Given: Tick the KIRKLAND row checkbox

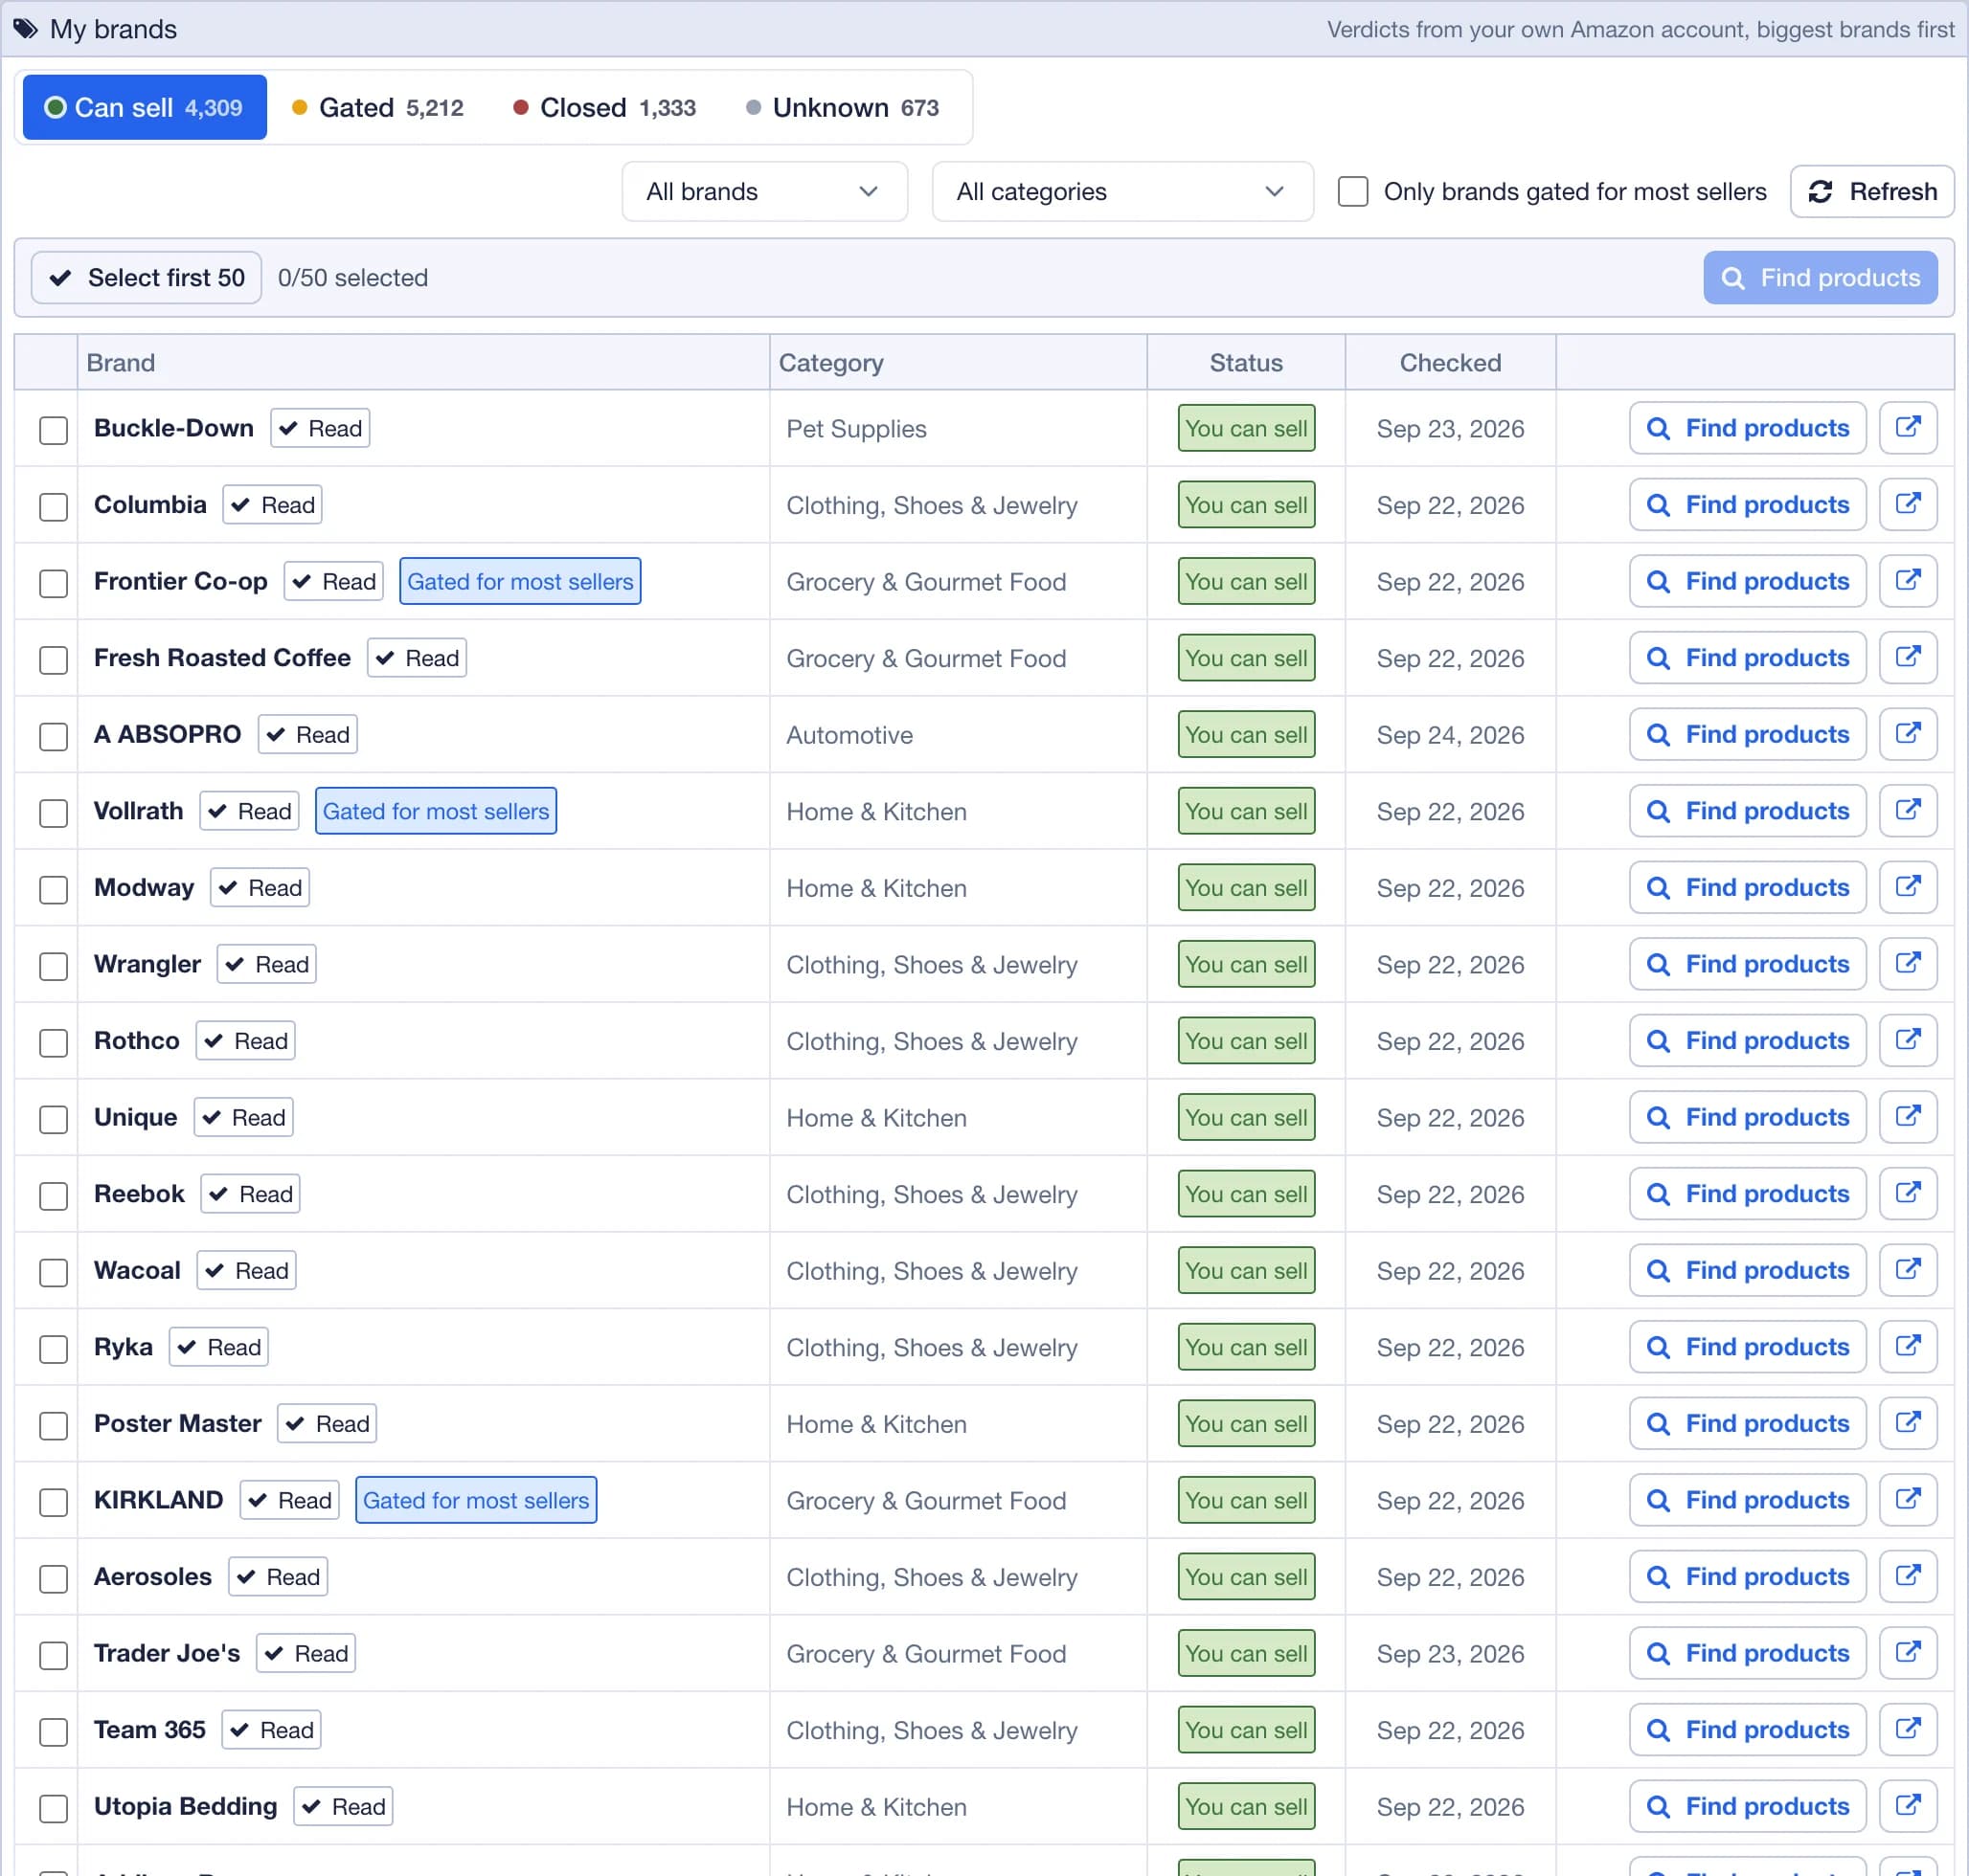Looking at the screenshot, I should [x=53, y=1502].
